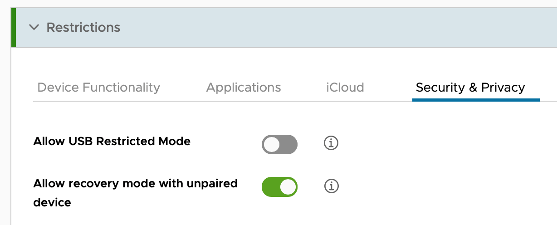Click the blue underline under Security & Privacy
The image size is (557, 225).
(476, 99)
